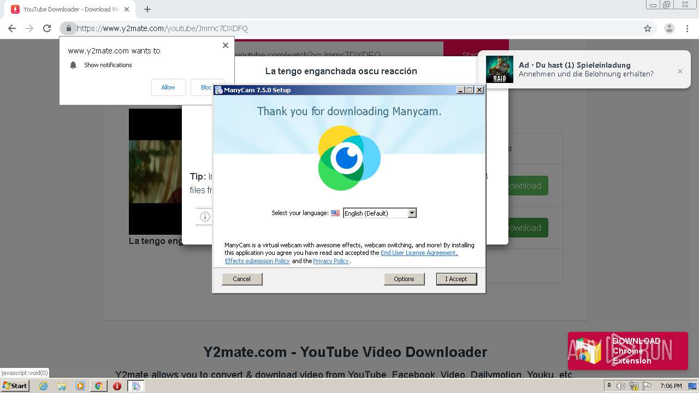Image resolution: width=699 pixels, height=393 pixels.
Task: Click the 'Y2mate.com - YouTube Video Downloader' heading
Action: tap(345, 352)
